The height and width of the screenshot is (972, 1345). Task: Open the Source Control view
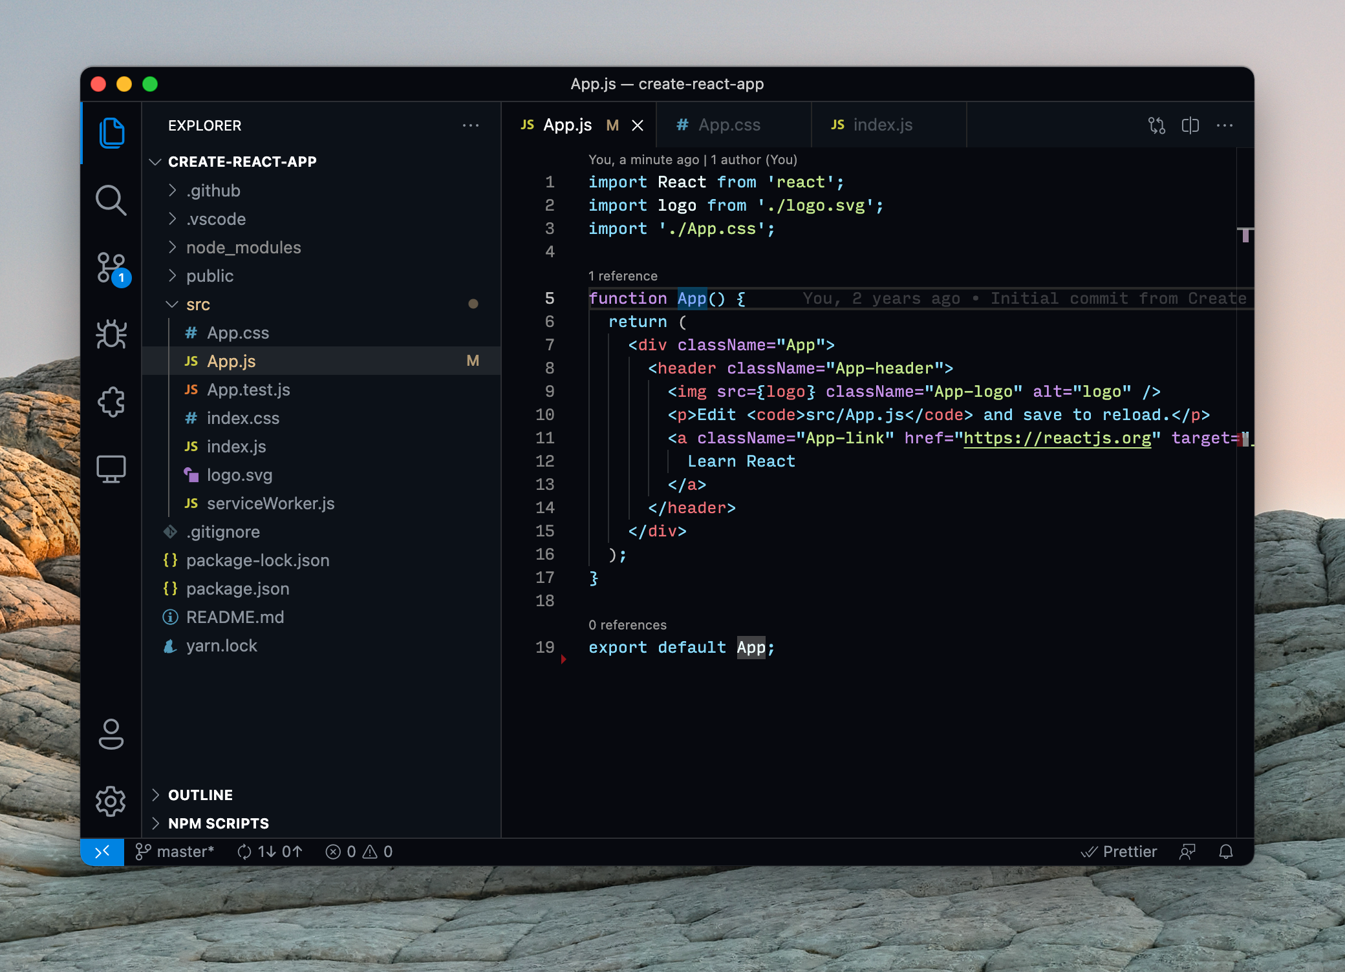[111, 268]
